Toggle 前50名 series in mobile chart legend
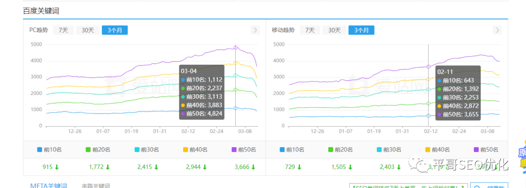This screenshot has width=526, height=188. (x=486, y=150)
